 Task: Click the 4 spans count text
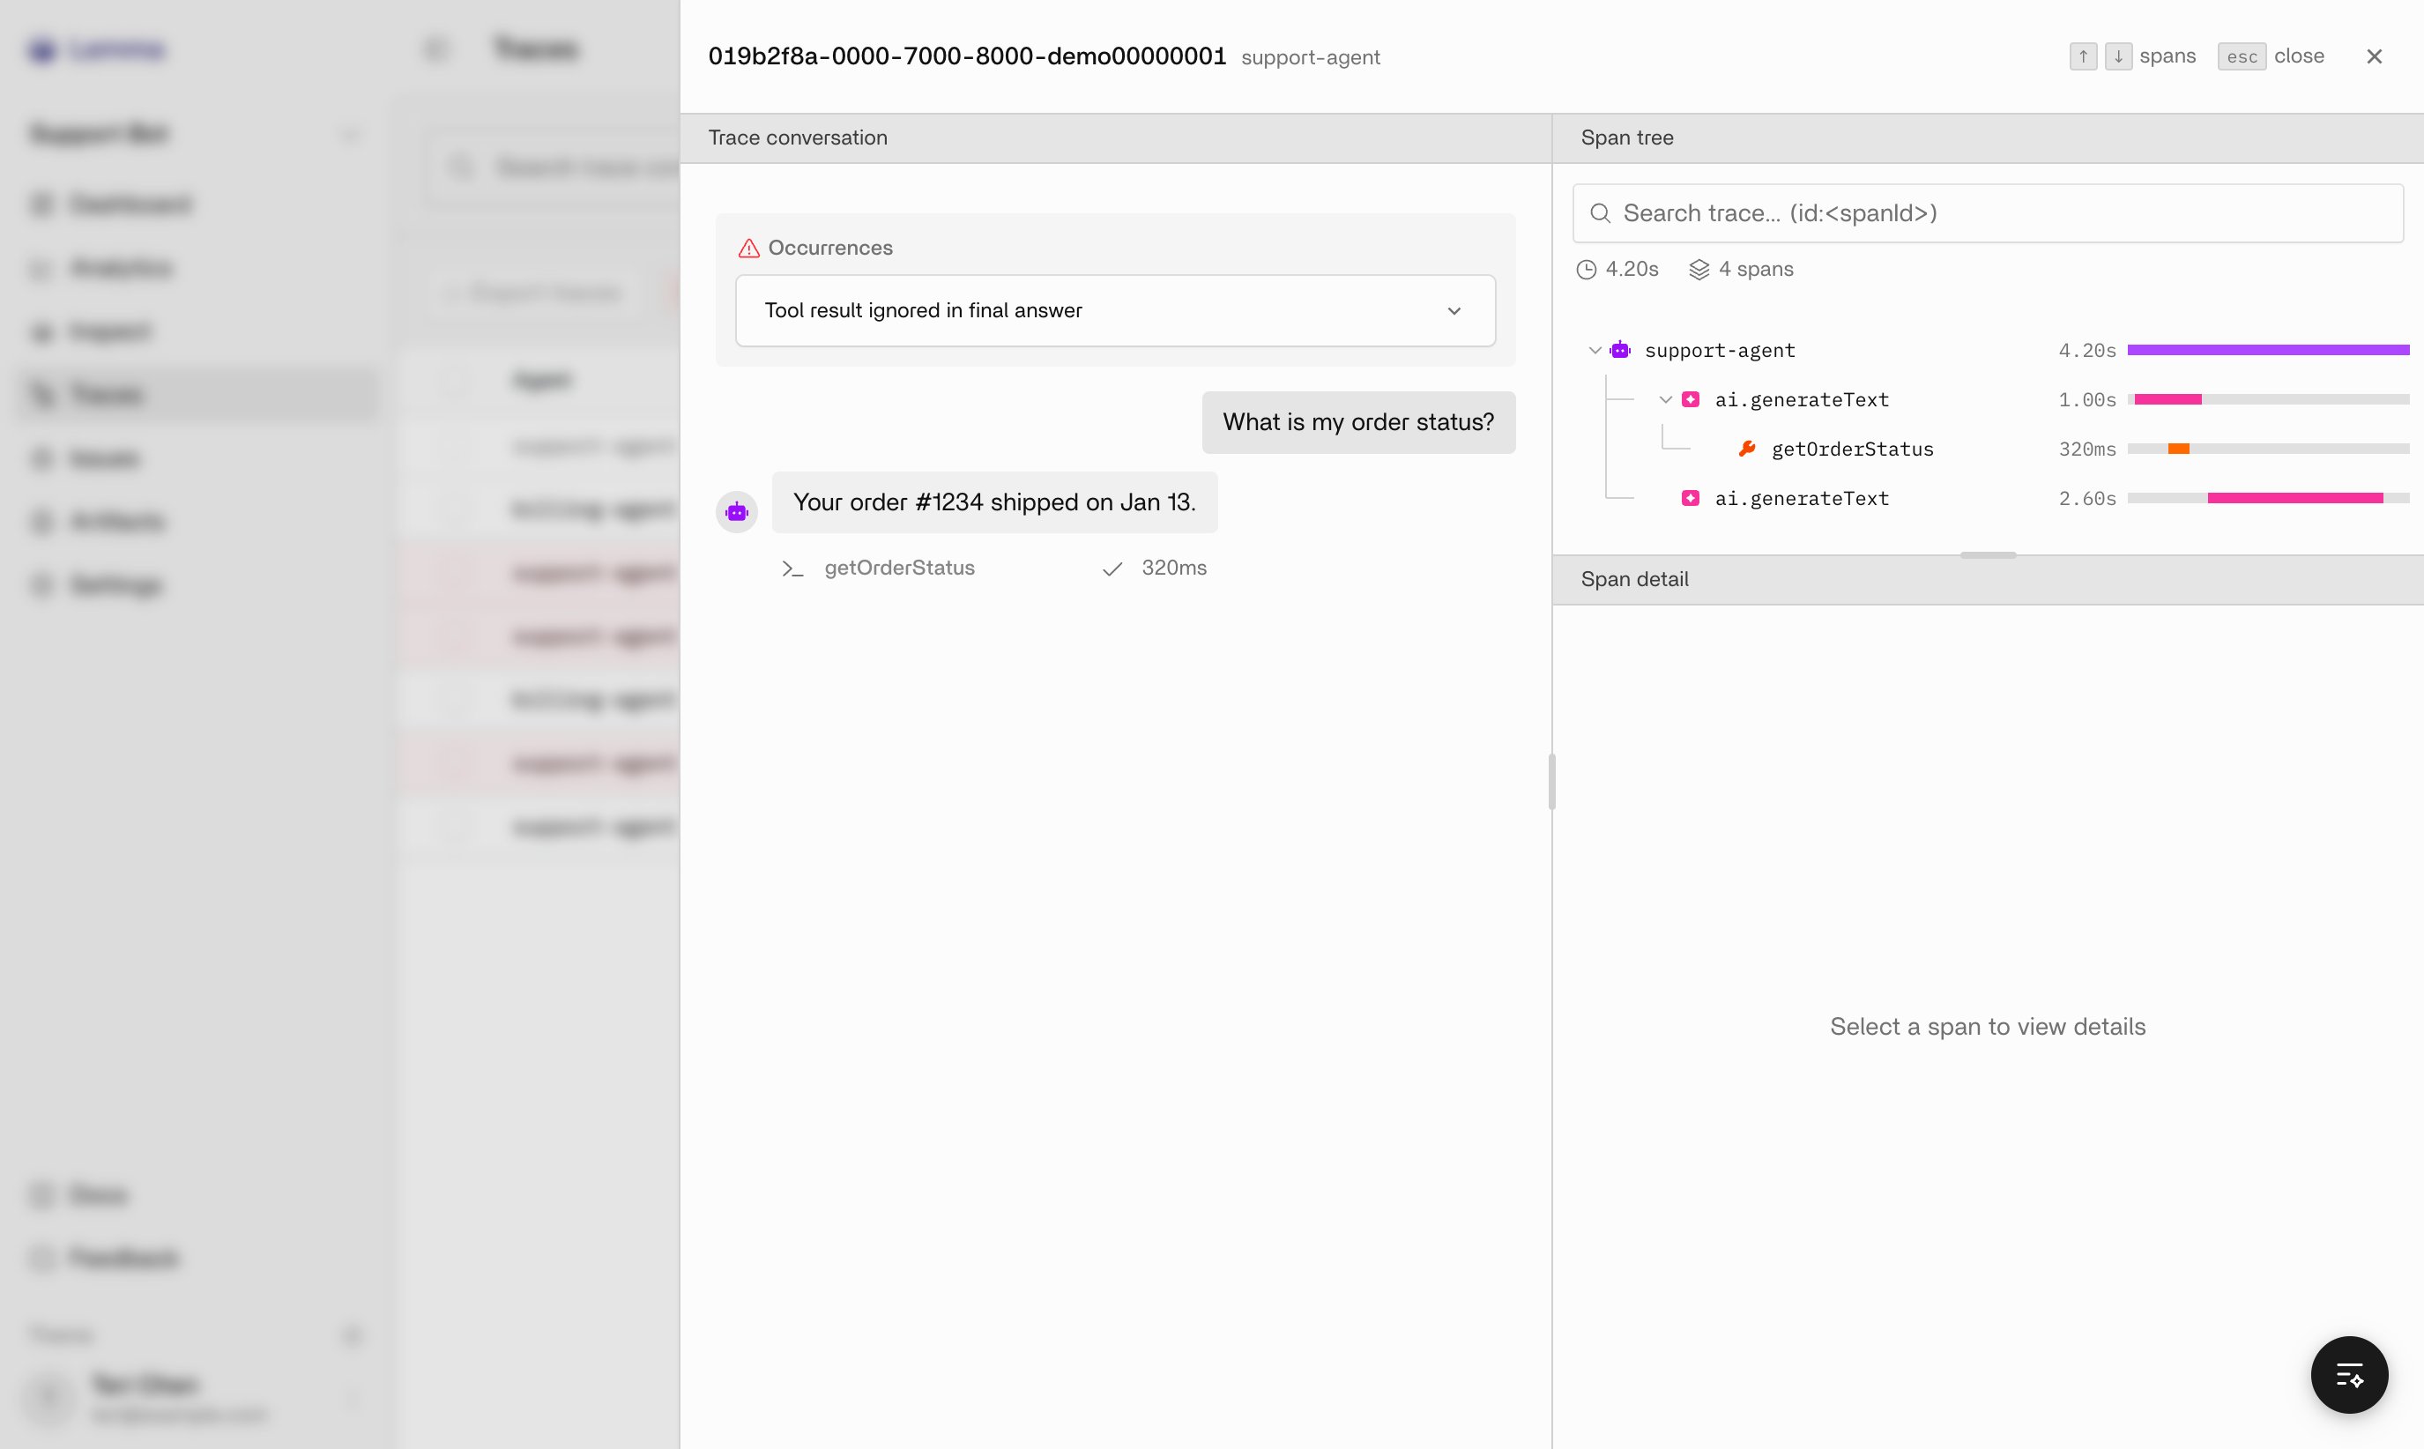1755,270
